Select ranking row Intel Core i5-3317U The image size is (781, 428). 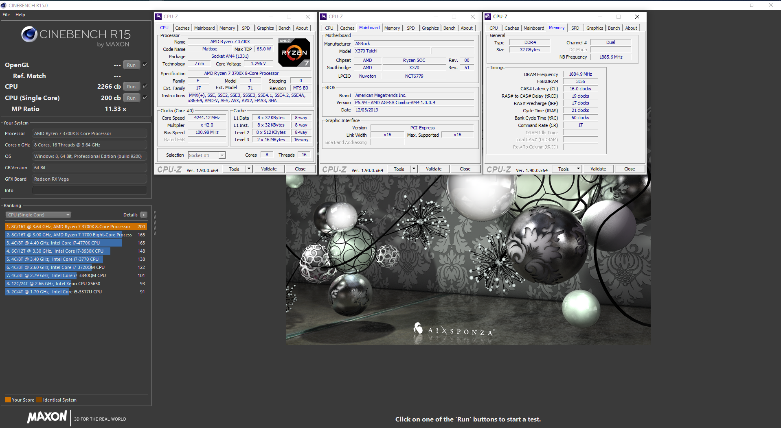(x=76, y=292)
